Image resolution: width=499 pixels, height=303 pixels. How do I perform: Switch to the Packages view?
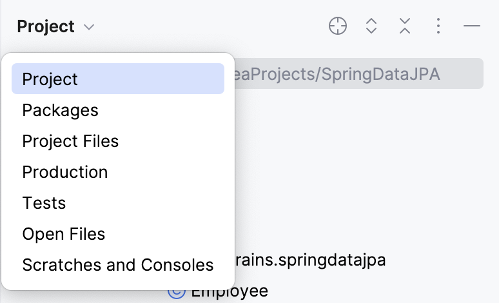tap(60, 110)
